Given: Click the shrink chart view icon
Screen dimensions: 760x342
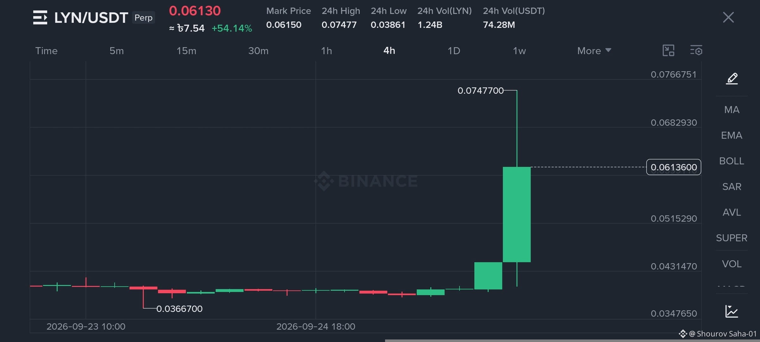Looking at the screenshot, I should coord(668,51).
